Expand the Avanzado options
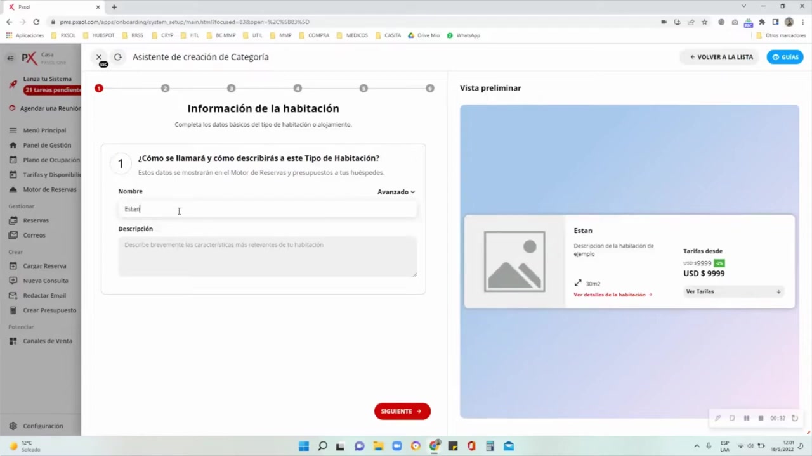 pyautogui.click(x=396, y=191)
